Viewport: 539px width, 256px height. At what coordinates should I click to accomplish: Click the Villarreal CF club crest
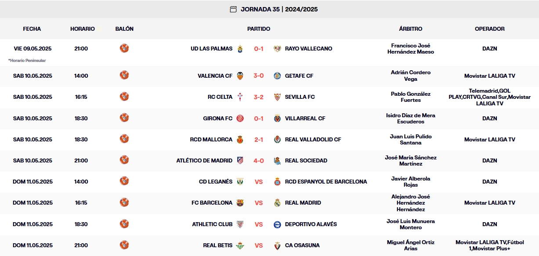click(277, 119)
